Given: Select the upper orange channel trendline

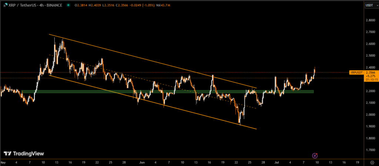Looking at the screenshot, I should pyautogui.click(x=148, y=60).
